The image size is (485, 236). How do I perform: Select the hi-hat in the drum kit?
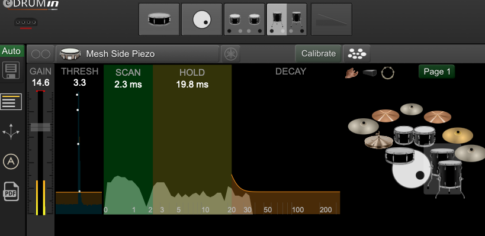pyautogui.click(x=379, y=141)
